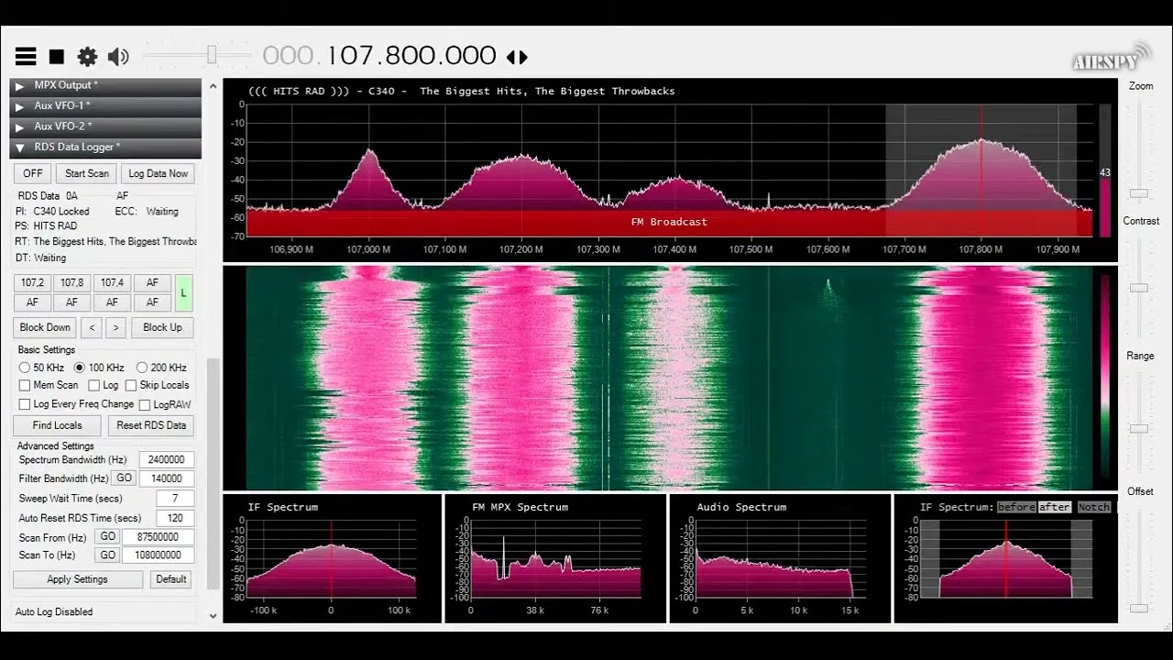Mute audio with the speaker icon
This screenshot has height=660, width=1173.
118,57
